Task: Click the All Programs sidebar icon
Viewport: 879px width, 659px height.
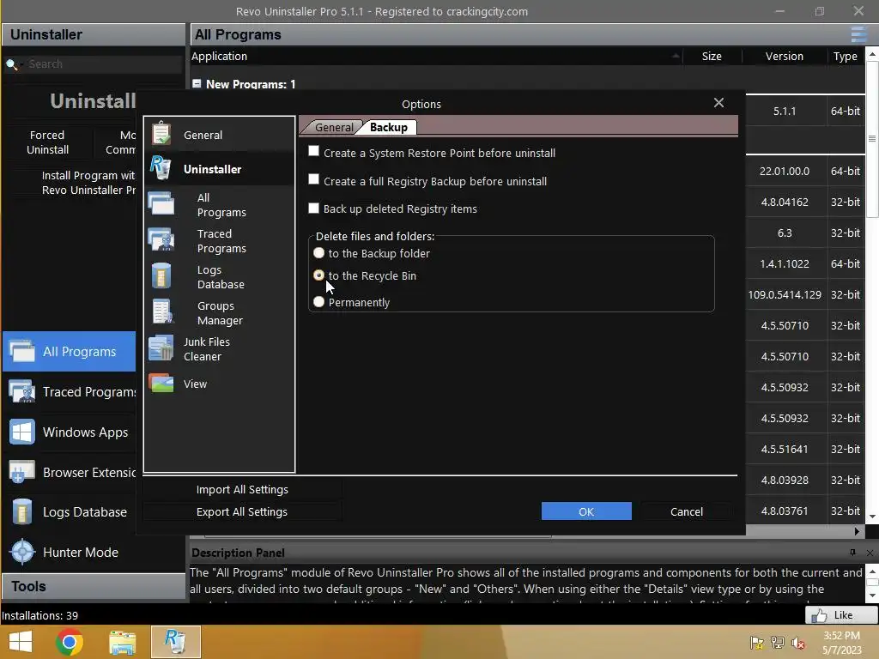Action: click(x=22, y=351)
